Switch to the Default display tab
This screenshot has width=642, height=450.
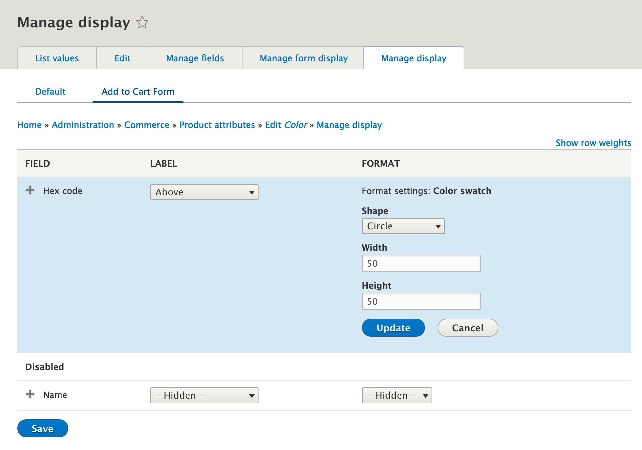[50, 92]
